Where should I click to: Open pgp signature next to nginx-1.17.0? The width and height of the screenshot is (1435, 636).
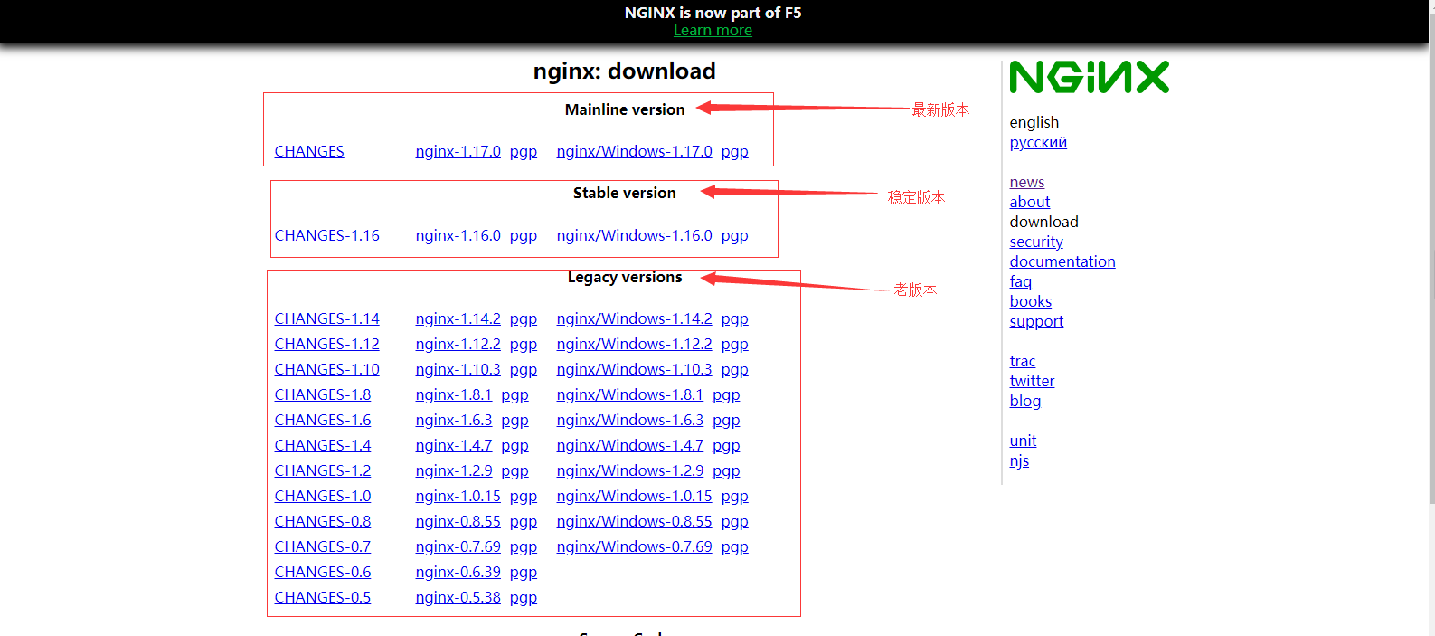(524, 151)
